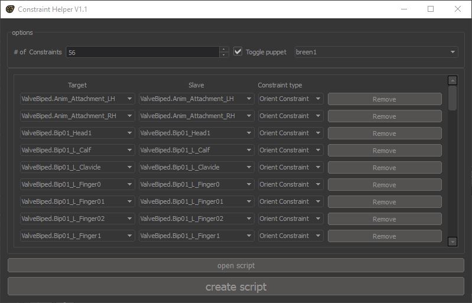Open constraint type dropdown for Anim_Attachment_RH row
Image resolution: width=472 pixels, height=303 pixels.
(x=290, y=116)
